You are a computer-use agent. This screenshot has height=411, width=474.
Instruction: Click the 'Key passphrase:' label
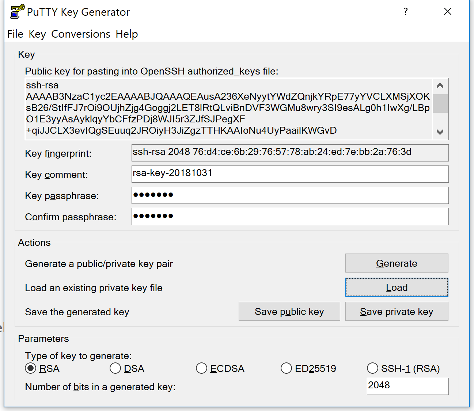(62, 196)
